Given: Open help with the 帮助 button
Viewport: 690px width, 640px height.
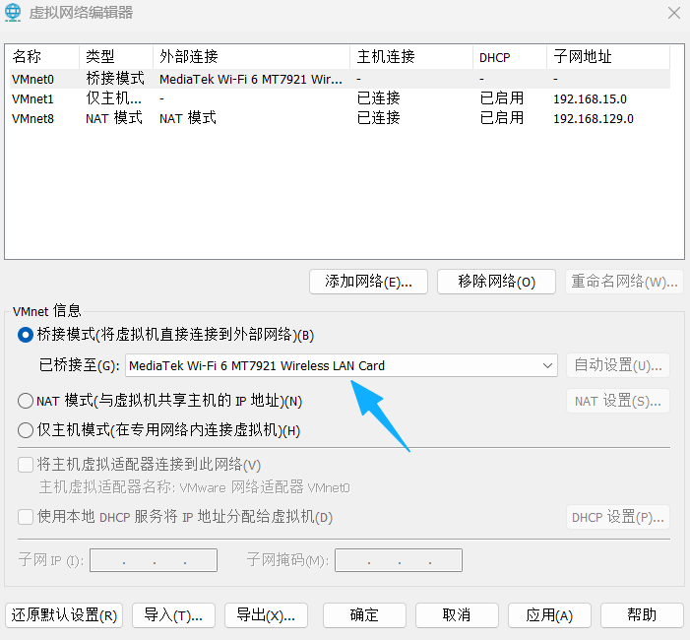Looking at the screenshot, I should (x=642, y=615).
